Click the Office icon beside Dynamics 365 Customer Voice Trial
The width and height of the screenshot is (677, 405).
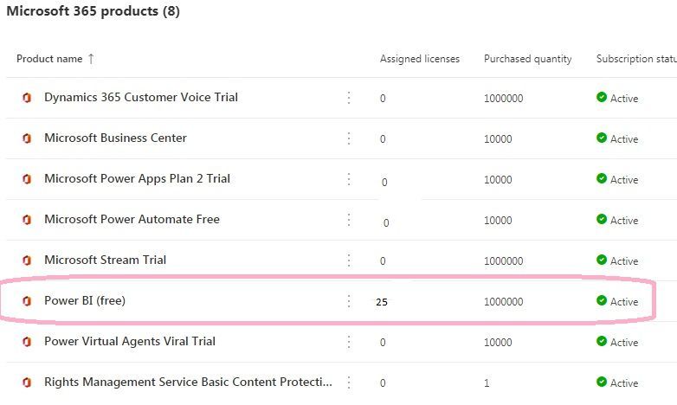coord(27,98)
